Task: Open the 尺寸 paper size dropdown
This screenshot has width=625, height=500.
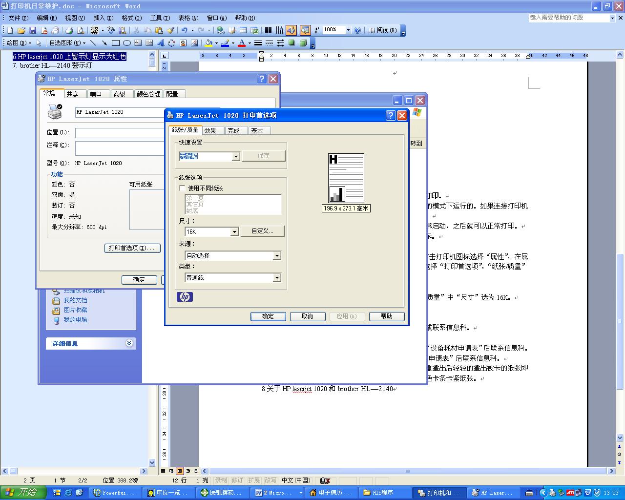Action: point(234,231)
